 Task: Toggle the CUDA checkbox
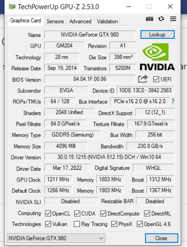(x=77, y=214)
